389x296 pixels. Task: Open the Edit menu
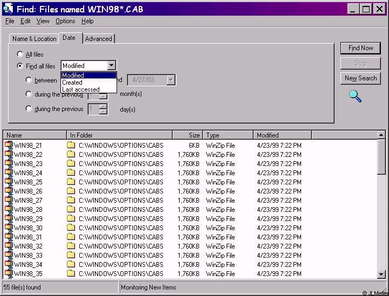pos(25,21)
